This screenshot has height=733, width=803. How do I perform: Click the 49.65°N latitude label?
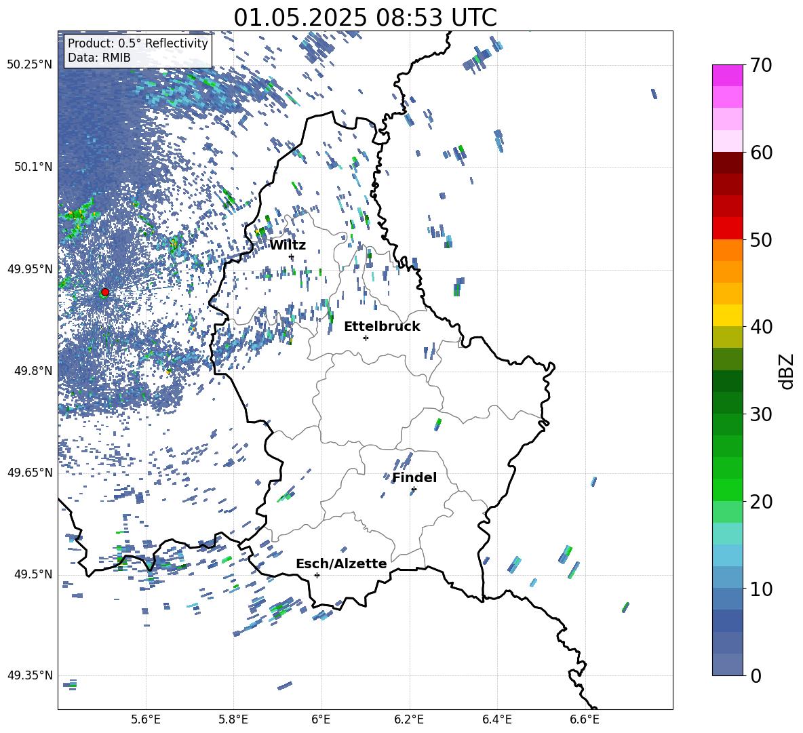click(30, 472)
